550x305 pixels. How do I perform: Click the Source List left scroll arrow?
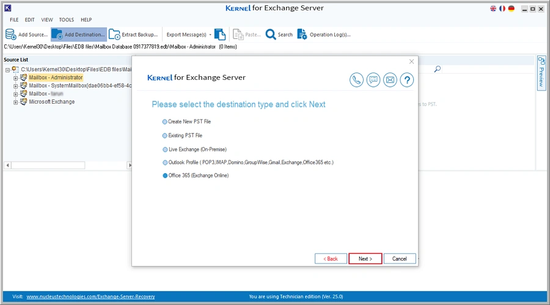pyautogui.click(x=7, y=165)
